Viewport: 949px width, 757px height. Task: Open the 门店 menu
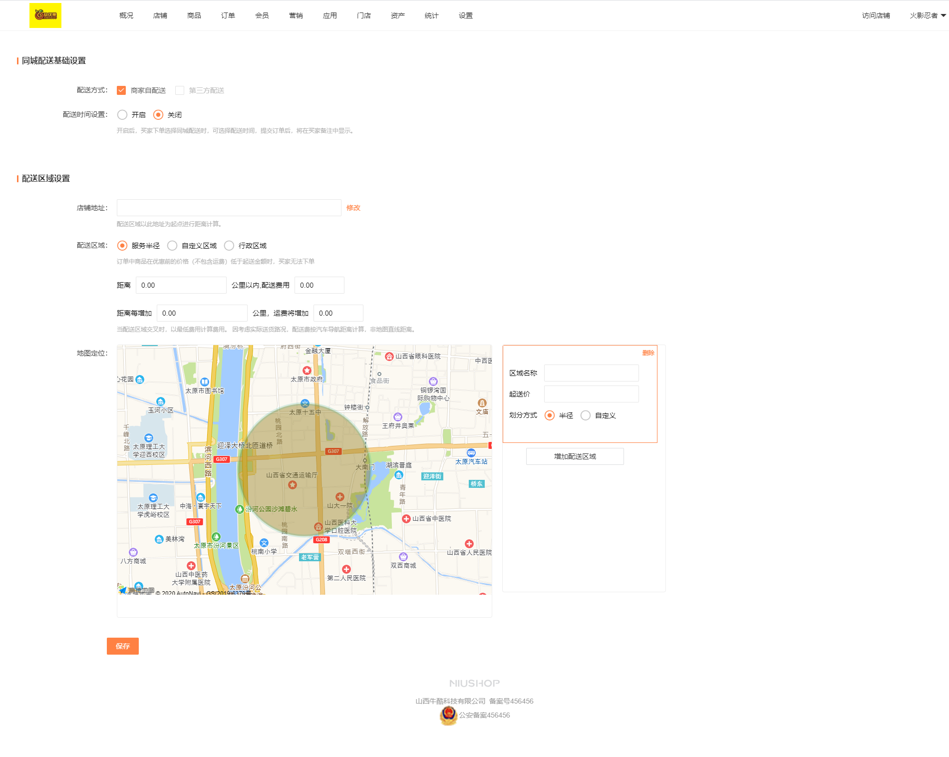point(364,15)
